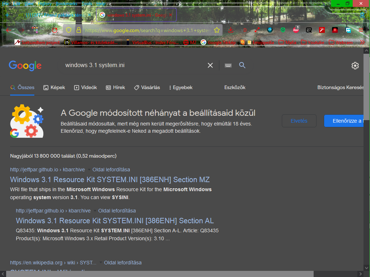Click Oldal lefordítása beside en.wikipedia.org result
This screenshot has width=370, height=277.
click(x=123, y=263)
